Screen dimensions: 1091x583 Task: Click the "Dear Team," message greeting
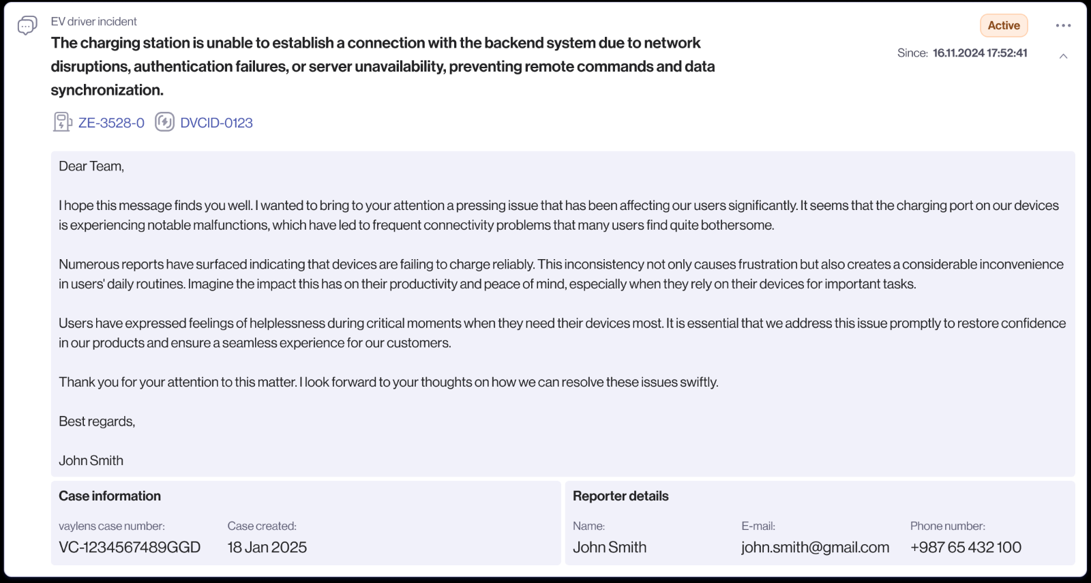coord(91,166)
